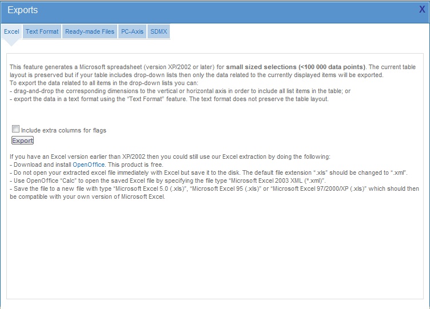Switch to the Excel tab

(x=11, y=31)
